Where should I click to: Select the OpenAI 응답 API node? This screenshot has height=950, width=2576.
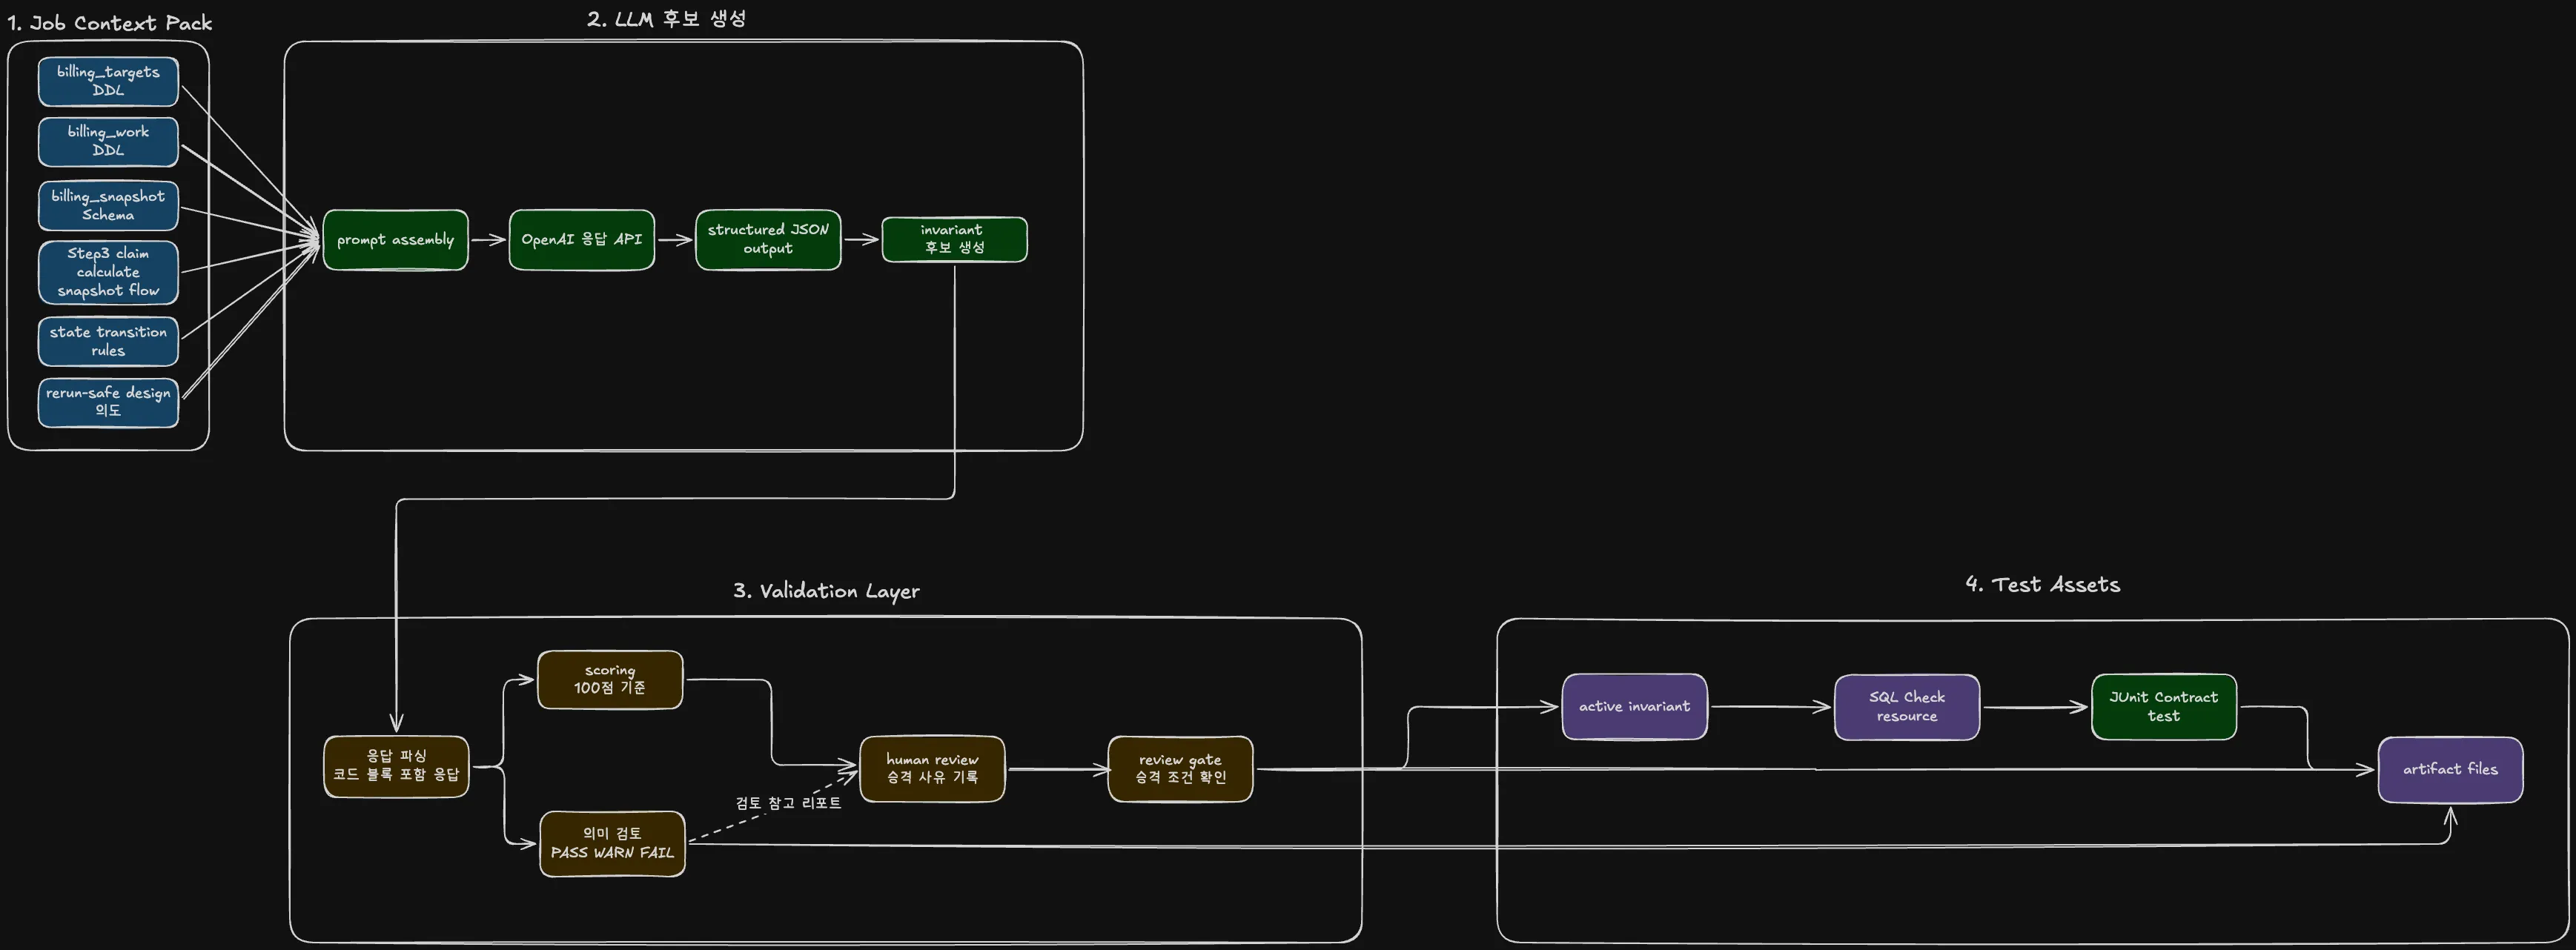(581, 240)
